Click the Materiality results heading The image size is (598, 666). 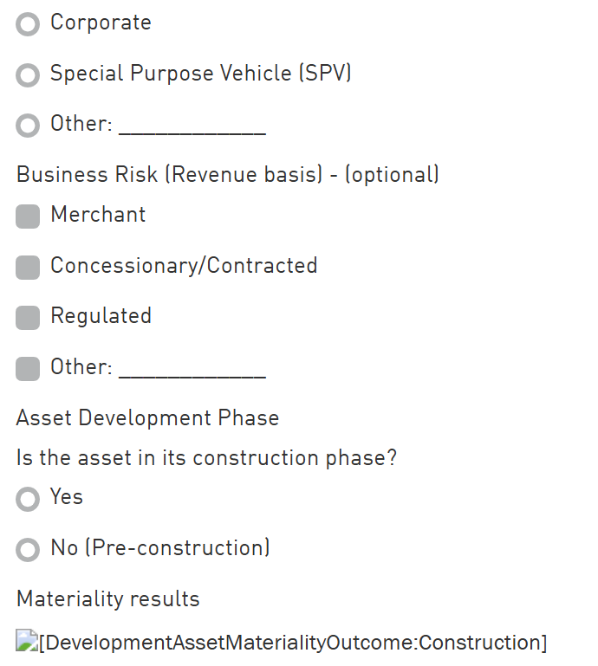tap(107, 598)
